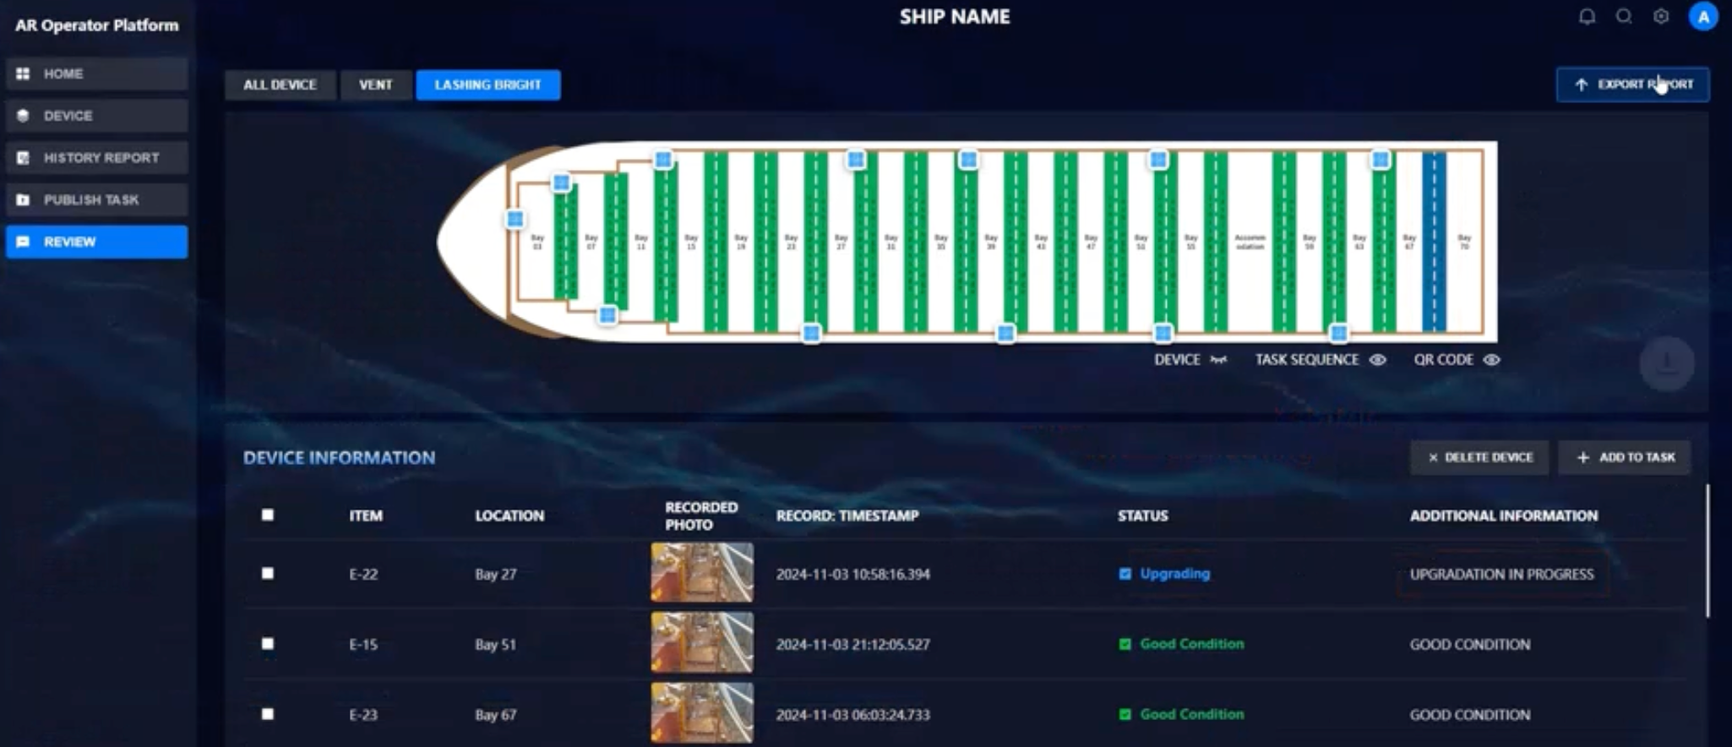Image resolution: width=1732 pixels, height=747 pixels.
Task: Select the blue bay strip near the stern
Action: 1434,242
